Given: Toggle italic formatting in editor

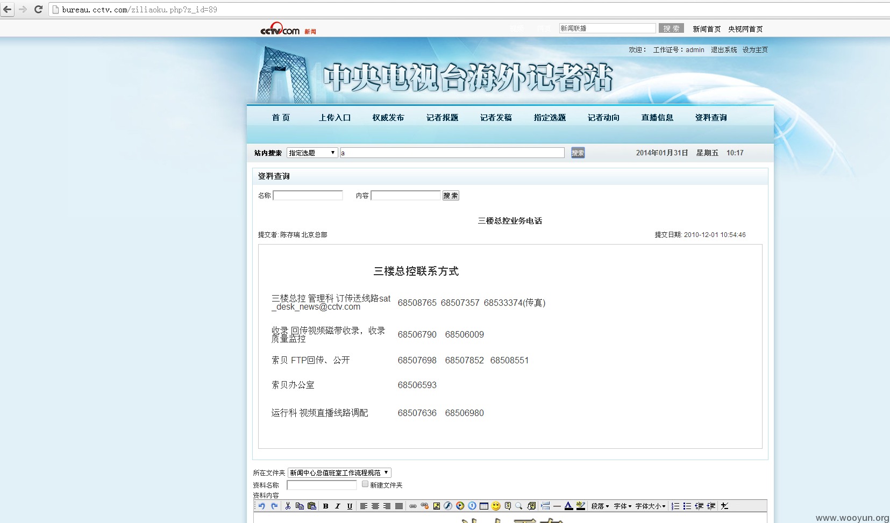Looking at the screenshot, I should click(x=338, y=506).
